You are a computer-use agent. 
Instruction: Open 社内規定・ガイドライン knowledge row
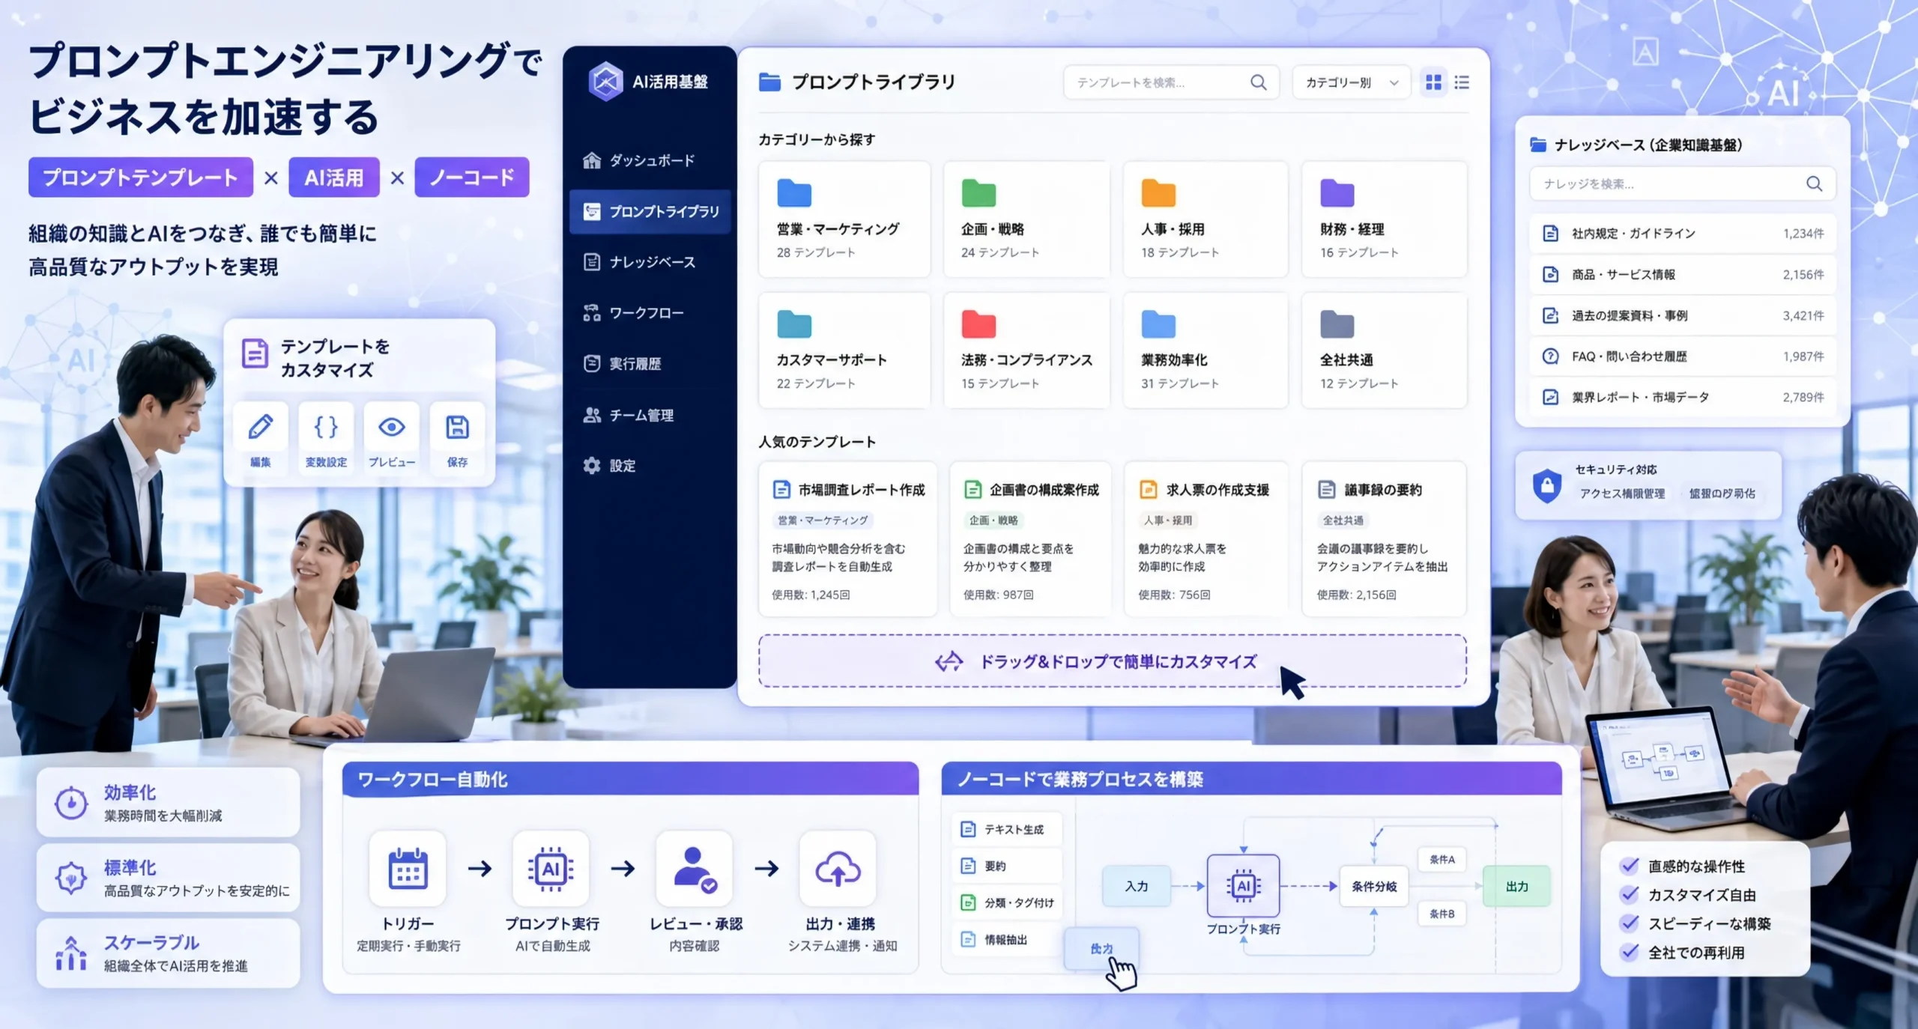(x=1682, y=234)
